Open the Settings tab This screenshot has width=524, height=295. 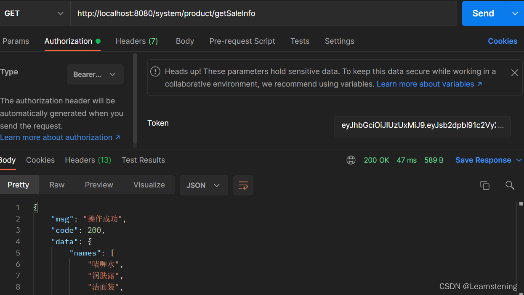pyautogui.click(x=339, y=41)
